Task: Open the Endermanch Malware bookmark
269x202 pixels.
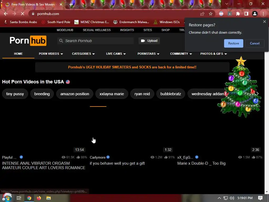Action: click(x=131, y=22)
